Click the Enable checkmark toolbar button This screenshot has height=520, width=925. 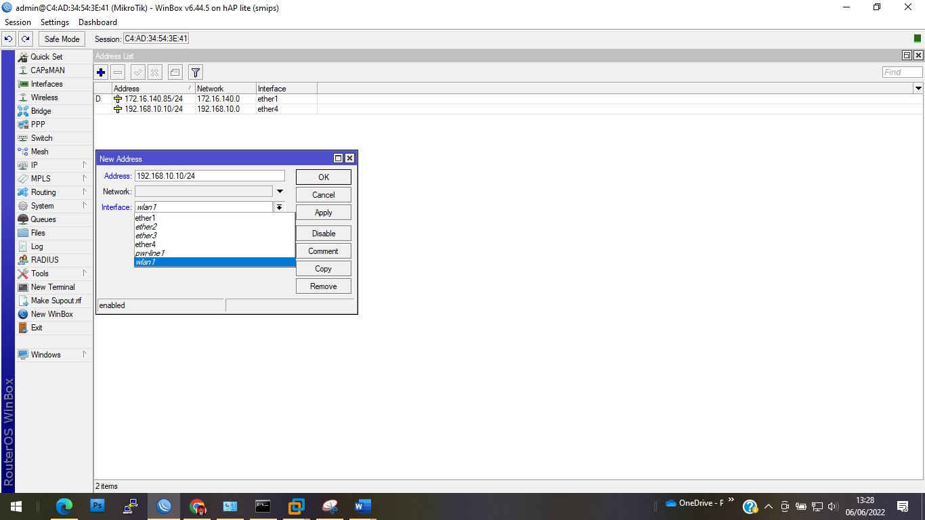point(138,72)
